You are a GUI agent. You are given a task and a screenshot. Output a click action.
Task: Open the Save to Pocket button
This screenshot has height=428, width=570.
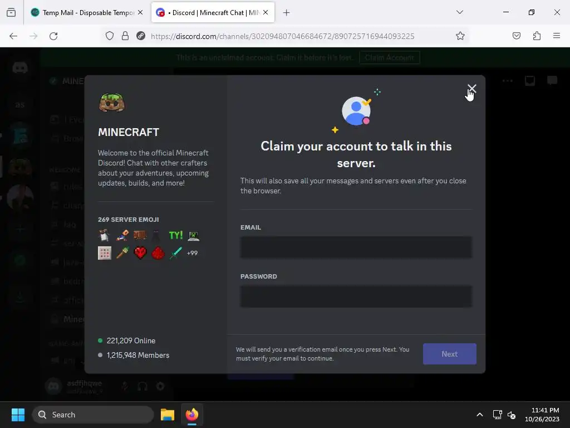[516, 36]
